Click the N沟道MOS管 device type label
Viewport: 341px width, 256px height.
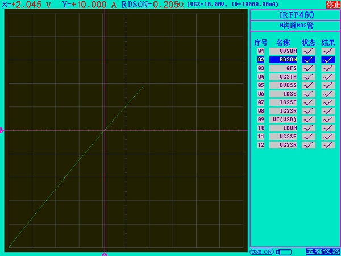tap(295, 26)
